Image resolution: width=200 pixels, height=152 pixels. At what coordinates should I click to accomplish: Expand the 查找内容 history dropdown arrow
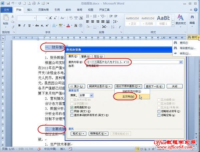[181, 62]
